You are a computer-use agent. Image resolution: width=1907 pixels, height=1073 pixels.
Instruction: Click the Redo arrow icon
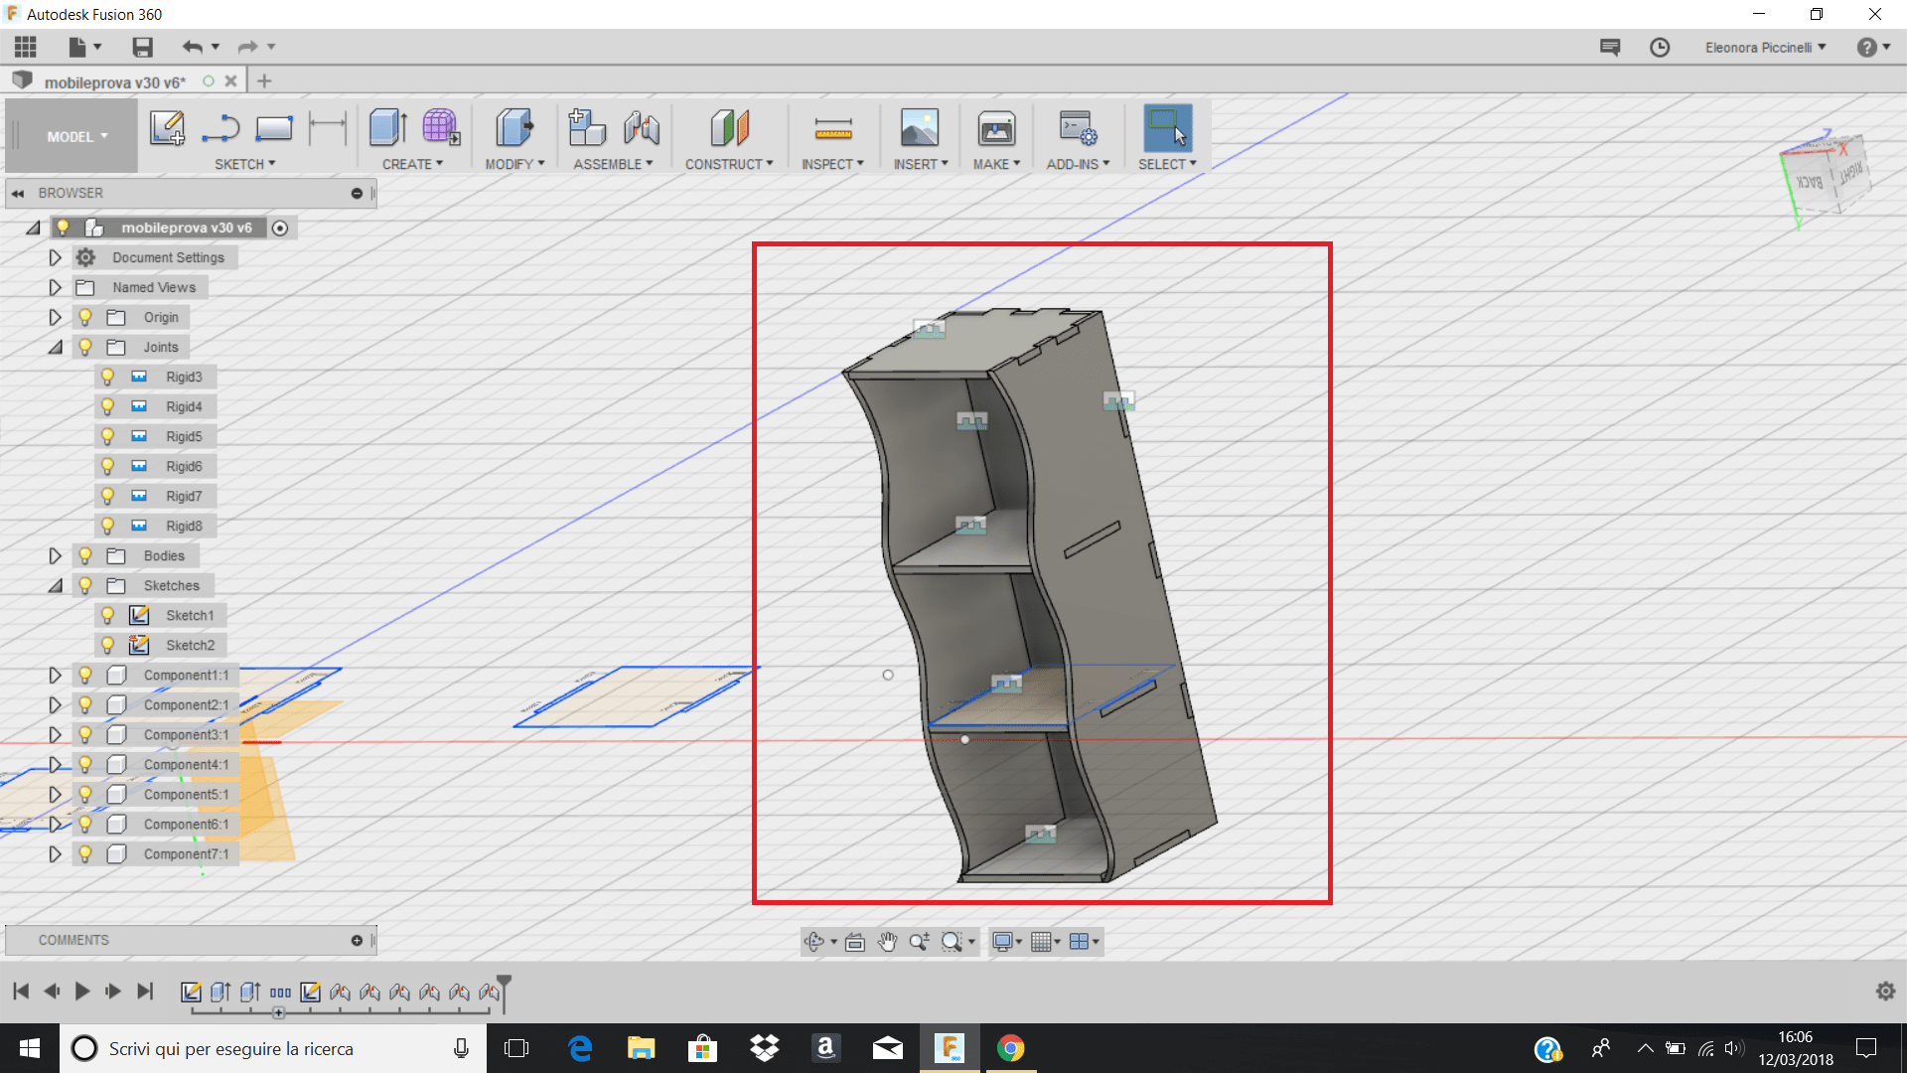click(247, 47)
